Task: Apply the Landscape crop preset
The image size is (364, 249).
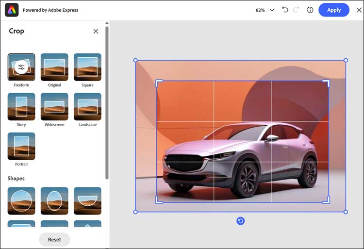Action: 87,107
